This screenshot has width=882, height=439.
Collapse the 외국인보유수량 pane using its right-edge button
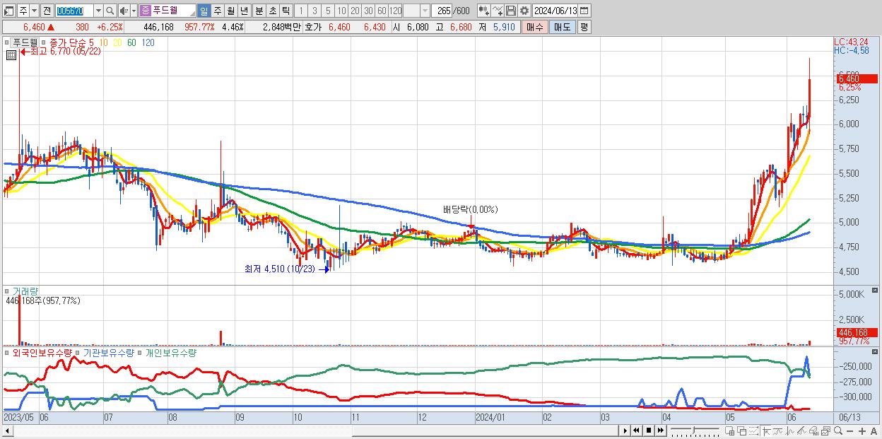875,351
